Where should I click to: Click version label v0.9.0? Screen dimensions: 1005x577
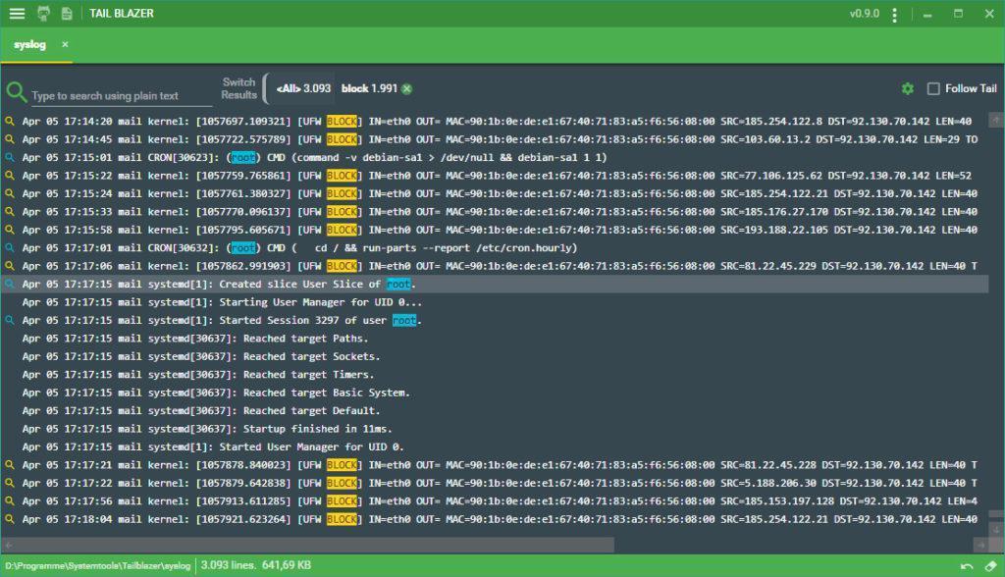point(864,14)
